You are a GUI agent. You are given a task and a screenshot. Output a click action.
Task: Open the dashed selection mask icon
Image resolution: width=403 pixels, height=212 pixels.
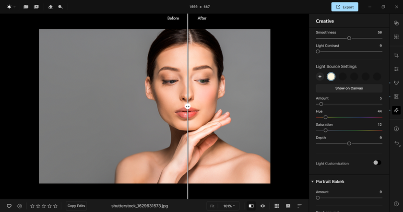[396, 37]
